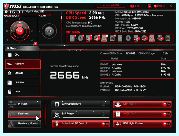Open the CPU section in EZ Mode

click(x=23, y=55)
